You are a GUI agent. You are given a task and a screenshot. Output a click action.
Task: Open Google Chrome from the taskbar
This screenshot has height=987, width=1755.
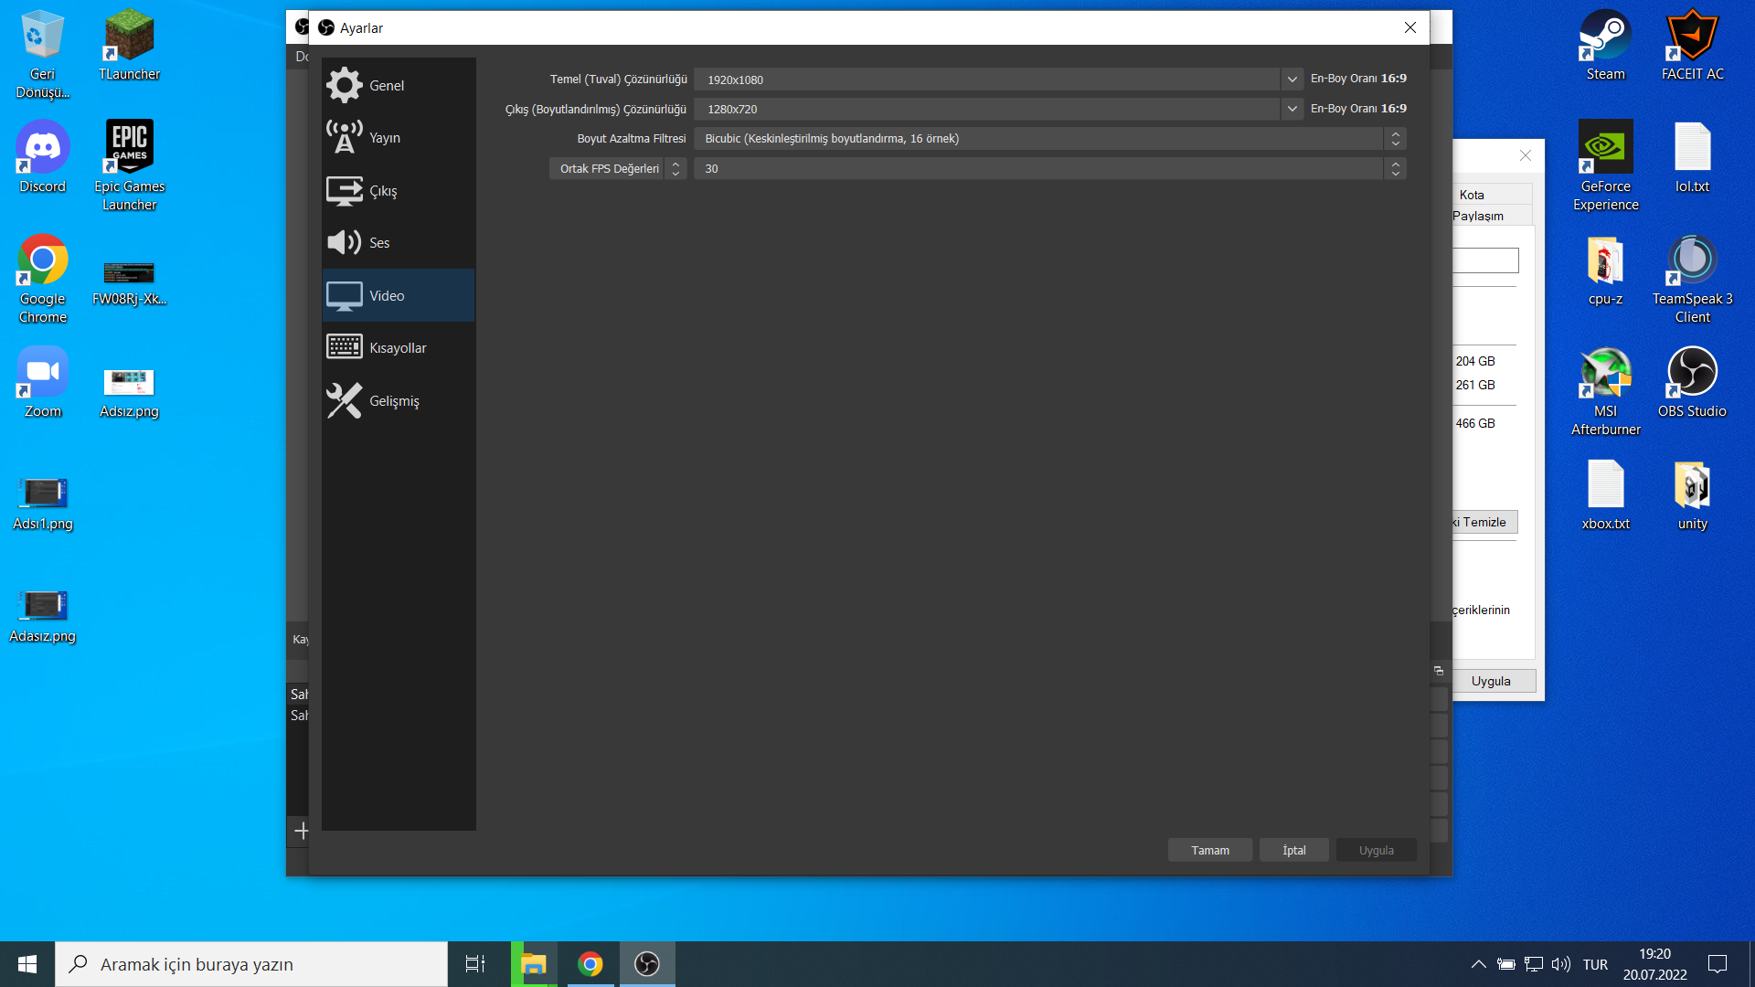click(x=590, y=964)
